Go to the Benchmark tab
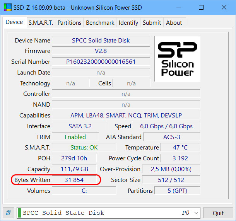This screenshot has height=221, width=236. [100, 23]
